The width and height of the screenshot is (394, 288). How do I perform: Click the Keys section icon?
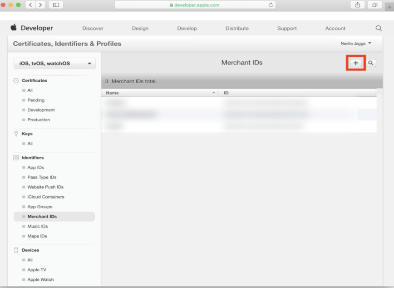point(16,134)
